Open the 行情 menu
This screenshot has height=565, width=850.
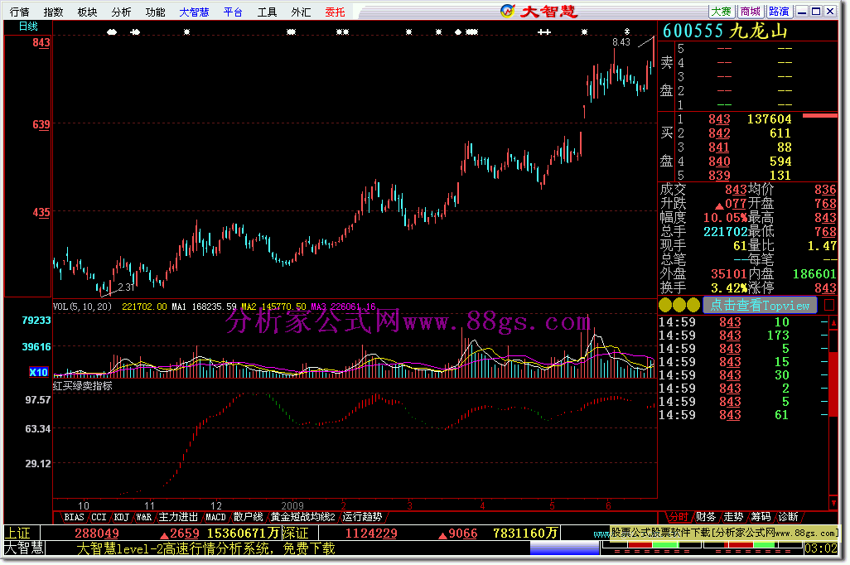(20, 12)
